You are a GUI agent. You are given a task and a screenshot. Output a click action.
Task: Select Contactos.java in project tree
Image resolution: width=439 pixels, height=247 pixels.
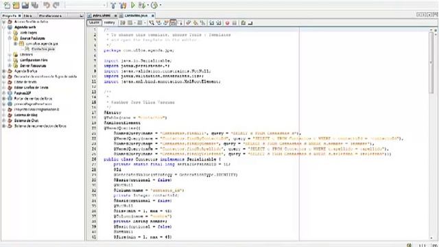[x=43, y=49]
